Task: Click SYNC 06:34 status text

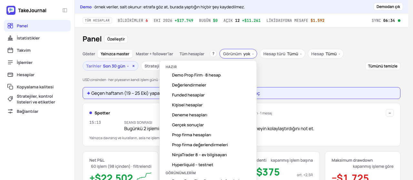Action: (383, 20)
